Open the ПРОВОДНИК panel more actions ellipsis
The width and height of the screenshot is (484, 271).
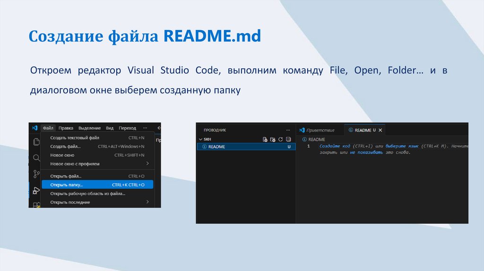tap(288, 130)
